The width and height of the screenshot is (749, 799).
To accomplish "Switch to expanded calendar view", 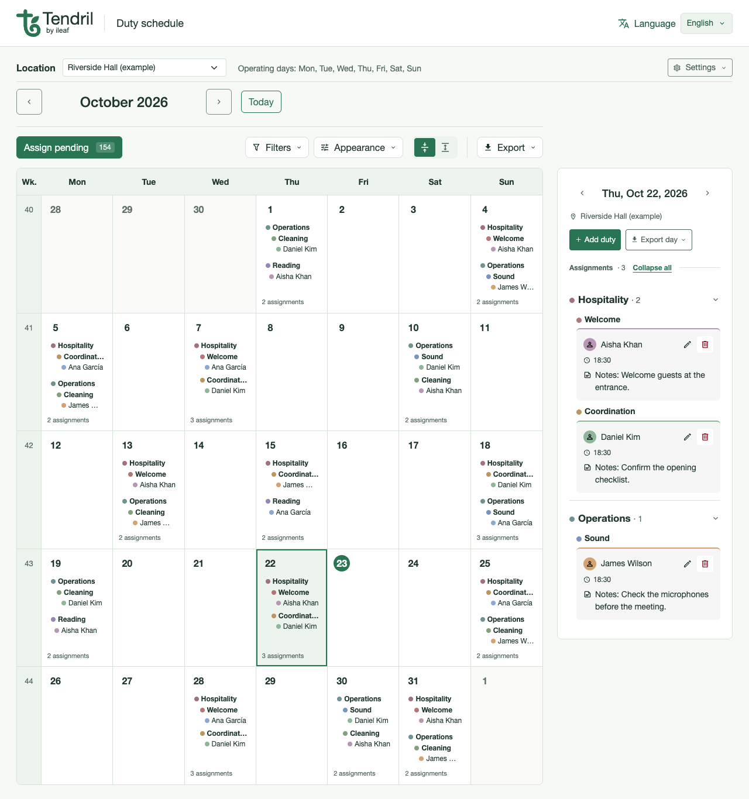I will (x=445, y=147).
